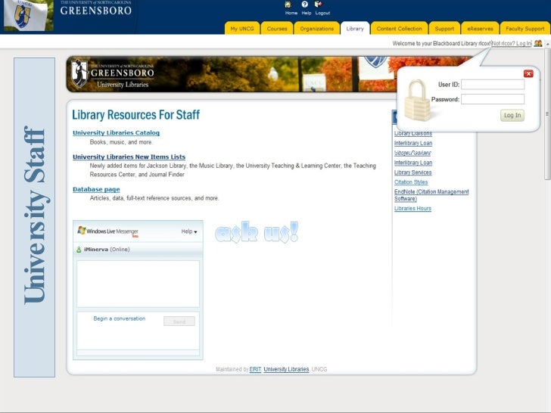
Task: Switch to the Courses tab
Action: pyautogui.click(x=277, y=29)
